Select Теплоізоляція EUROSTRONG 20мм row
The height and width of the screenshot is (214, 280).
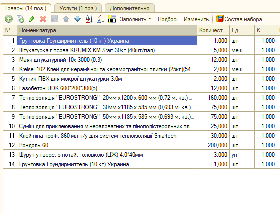click(x=107, y=98)
